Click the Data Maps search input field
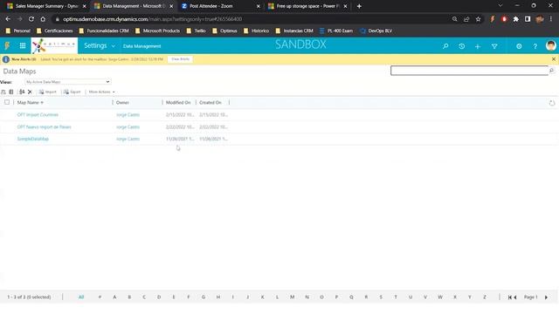Screen dimensions: 559x314 469,71
